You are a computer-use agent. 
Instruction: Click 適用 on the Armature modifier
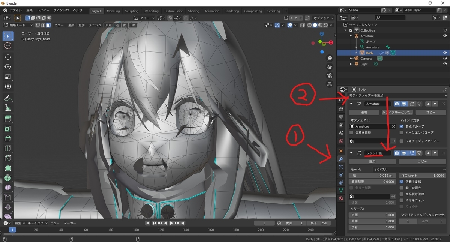(x=364, y=112)
